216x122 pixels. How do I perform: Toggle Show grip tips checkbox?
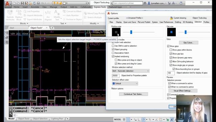(171, 54)
